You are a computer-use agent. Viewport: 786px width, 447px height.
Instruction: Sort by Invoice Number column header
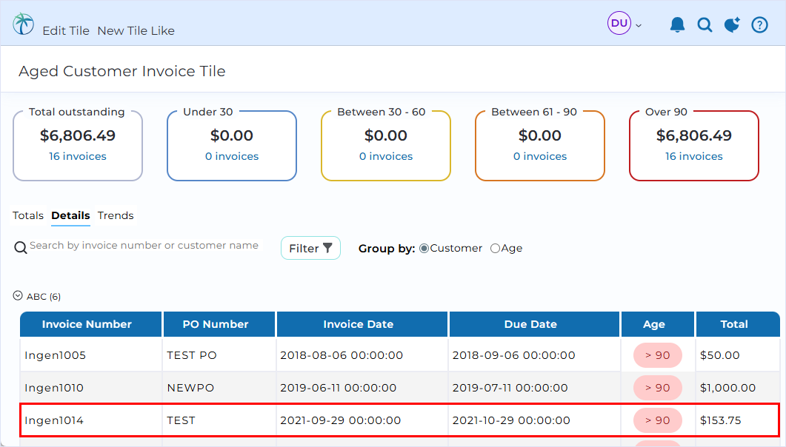click(90, 324)
